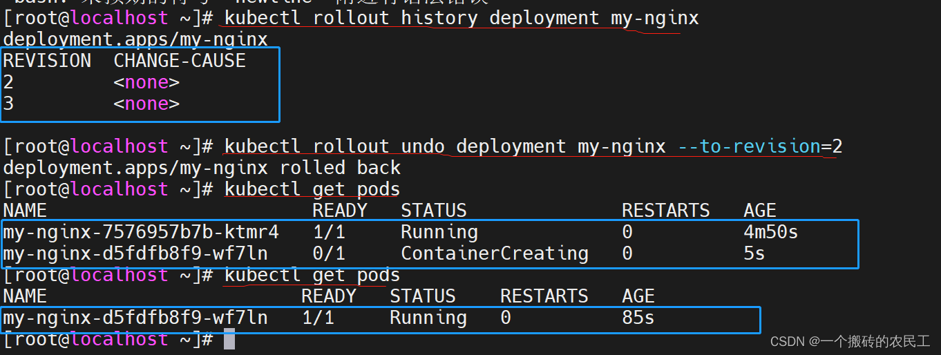This screenshot has width=941, height=355.
Task: Click the 'kubectl rollout history deployment my-nginx' command
Action: click(x=462, y=18)
